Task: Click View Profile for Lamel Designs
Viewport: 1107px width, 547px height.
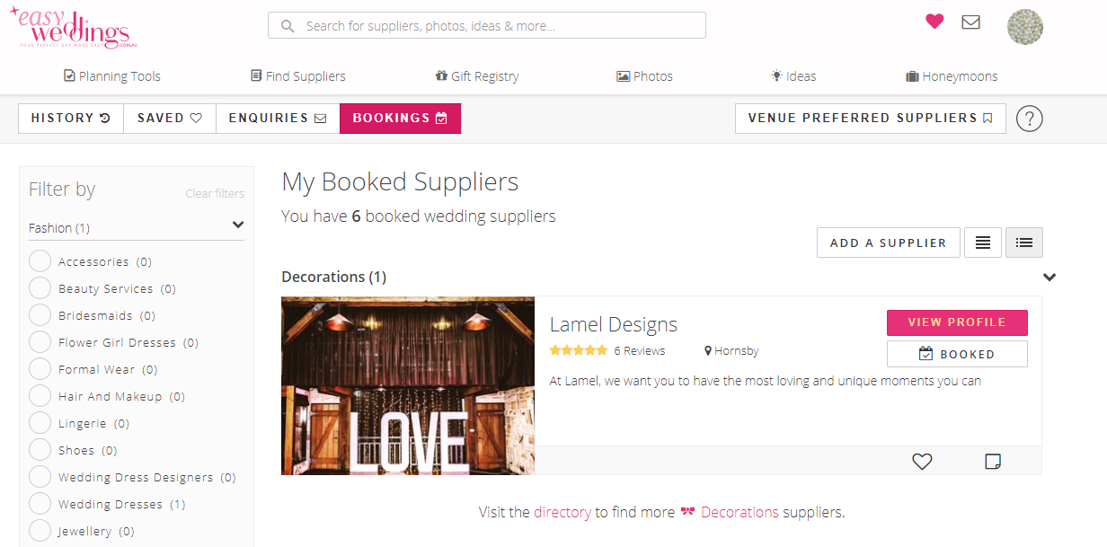Action: (957, 322)
